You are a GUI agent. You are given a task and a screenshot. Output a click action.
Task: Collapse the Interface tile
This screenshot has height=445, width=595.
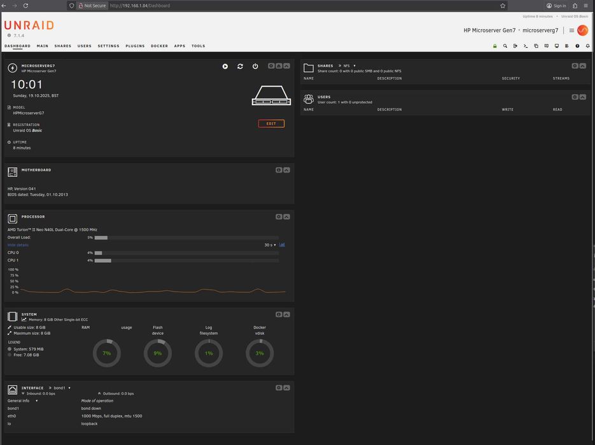click(x=286, y=388)
